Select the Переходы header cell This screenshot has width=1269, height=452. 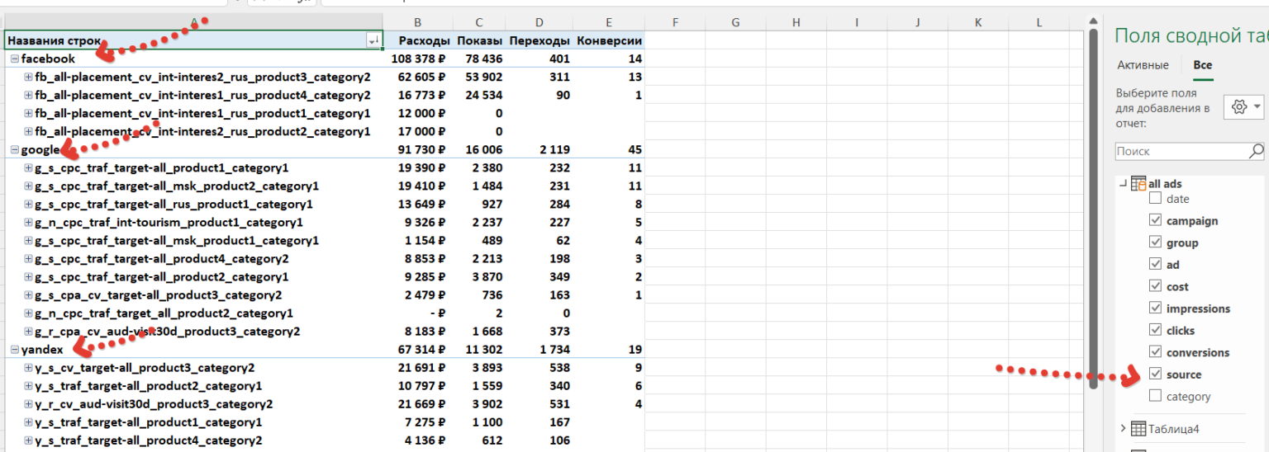[539, 40]
